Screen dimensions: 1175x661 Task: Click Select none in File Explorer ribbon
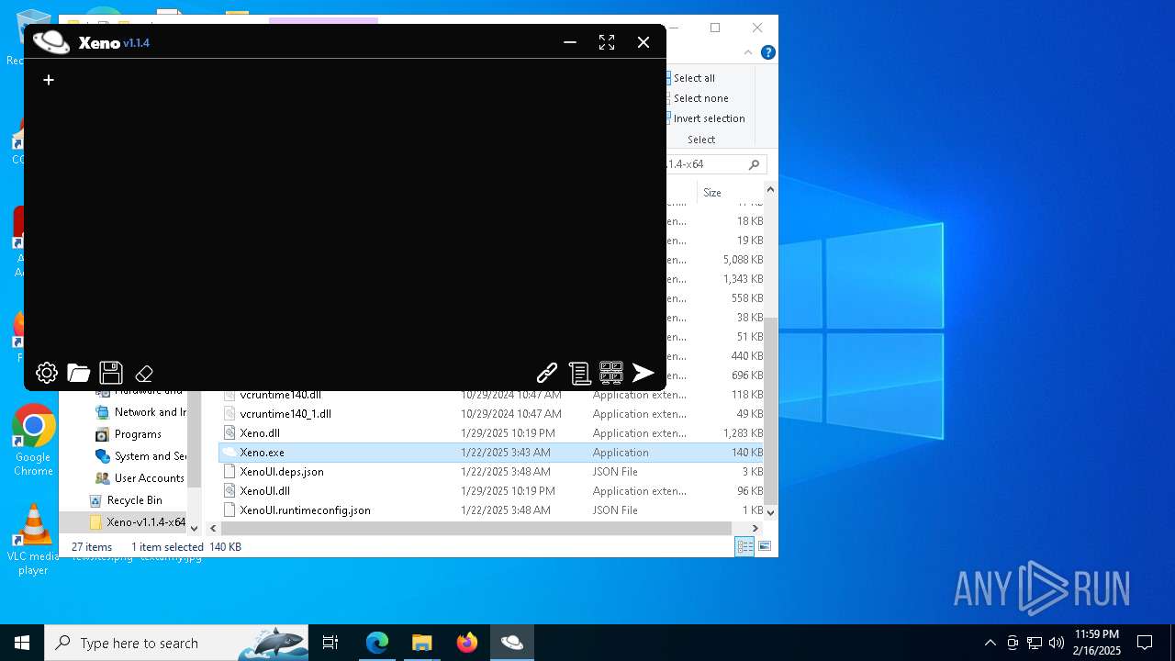tap(700, 98)
